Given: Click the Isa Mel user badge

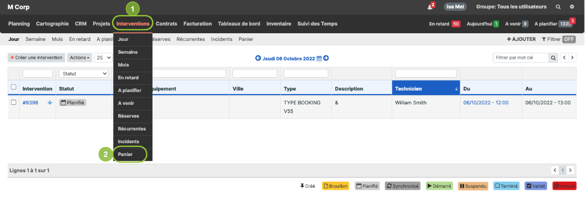Looking at the screenshot, I should (455, 7).
